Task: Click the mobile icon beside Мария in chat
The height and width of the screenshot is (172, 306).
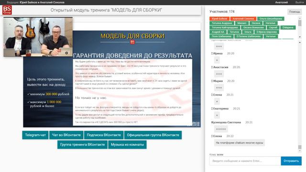Action: point(212,81)
